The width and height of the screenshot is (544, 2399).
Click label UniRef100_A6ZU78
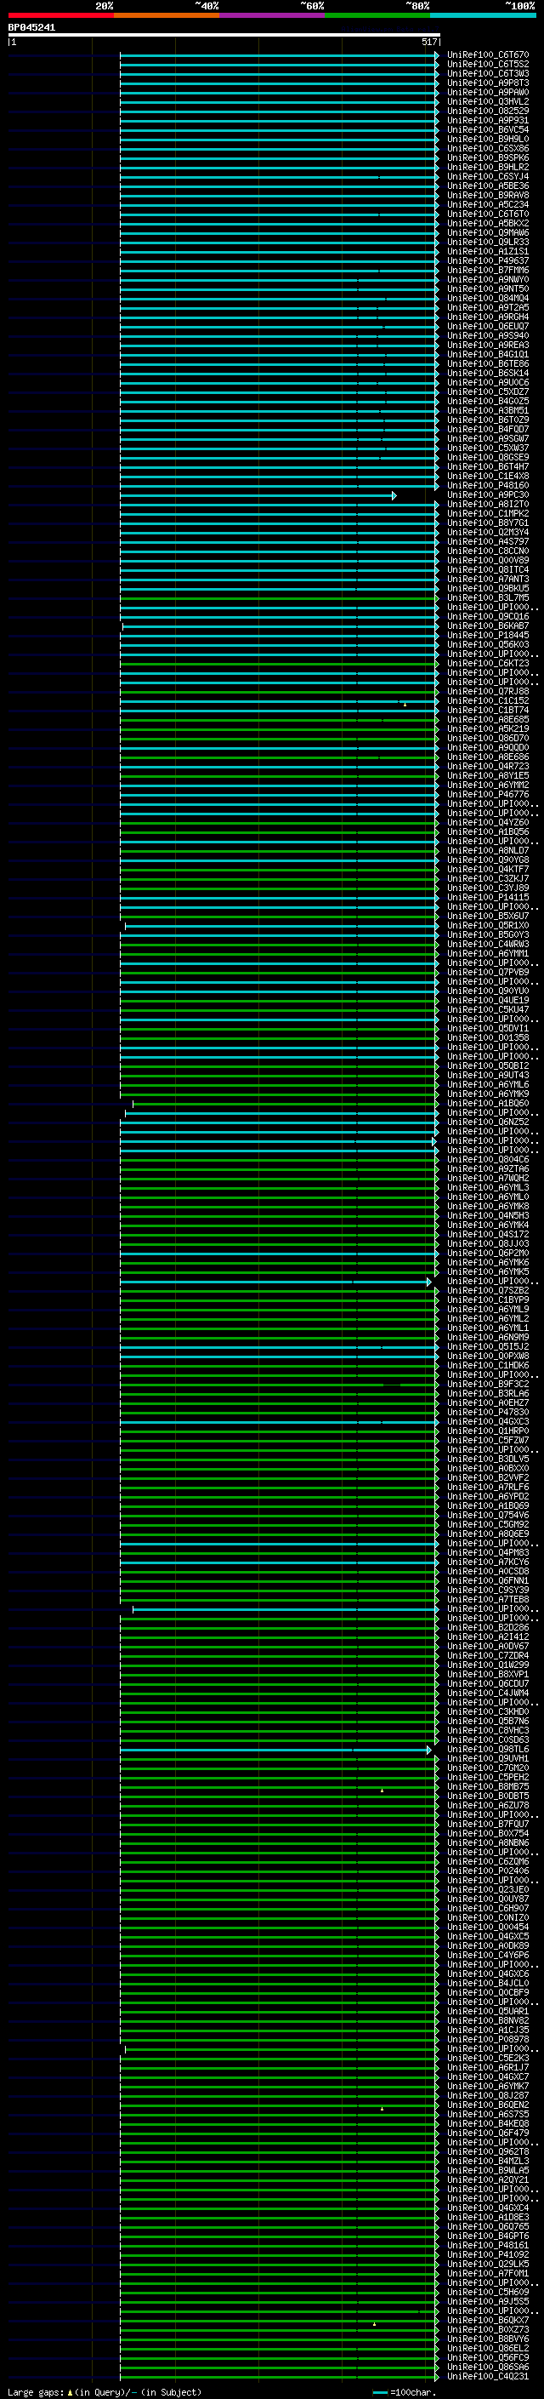pyautogui.click(x=487, y=1805)
